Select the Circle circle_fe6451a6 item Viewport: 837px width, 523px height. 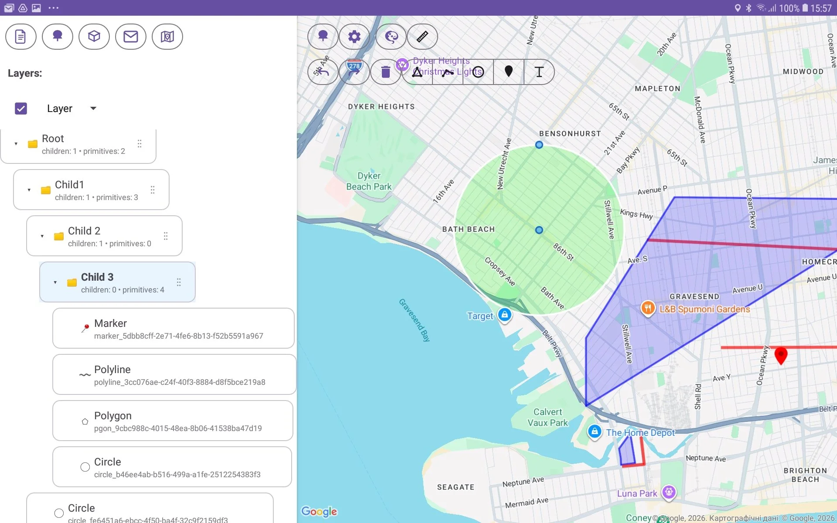click(x=150, y=508)
